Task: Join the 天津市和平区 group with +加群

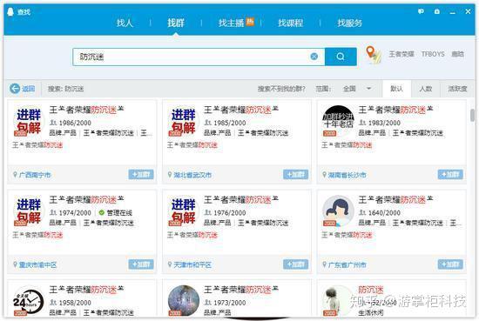Action: pyautogui.click(x=296, y=264)
